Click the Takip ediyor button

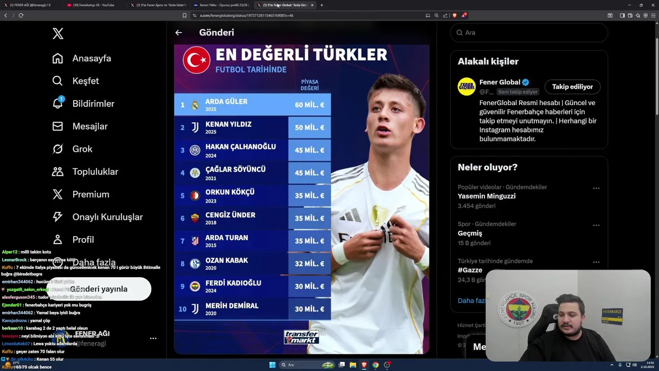point(573,87)
